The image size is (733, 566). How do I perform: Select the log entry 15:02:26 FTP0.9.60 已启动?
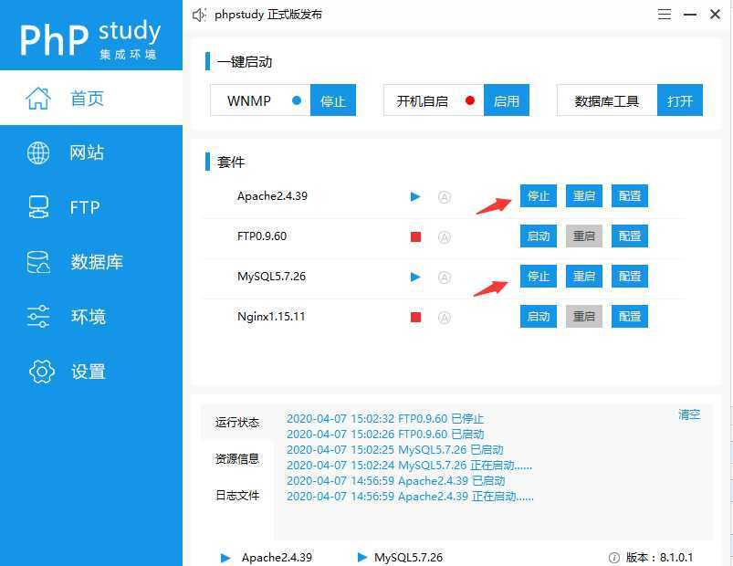(385, 434)
